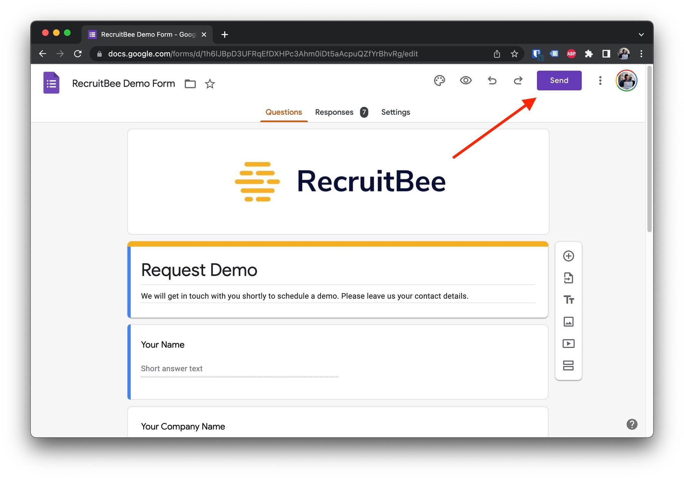Screen dimensions: 684x478
Task: Open your Google account profile avatar
Action: (x=626, y=80)
